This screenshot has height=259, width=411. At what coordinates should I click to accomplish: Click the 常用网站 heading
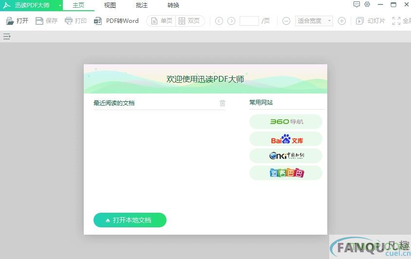(x=261, y=103)
